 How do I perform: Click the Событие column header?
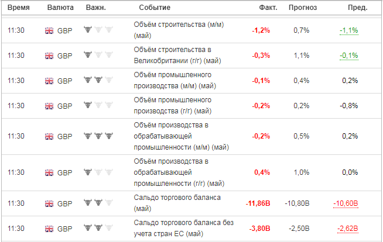pyautogui.click(x=155, y=8)
